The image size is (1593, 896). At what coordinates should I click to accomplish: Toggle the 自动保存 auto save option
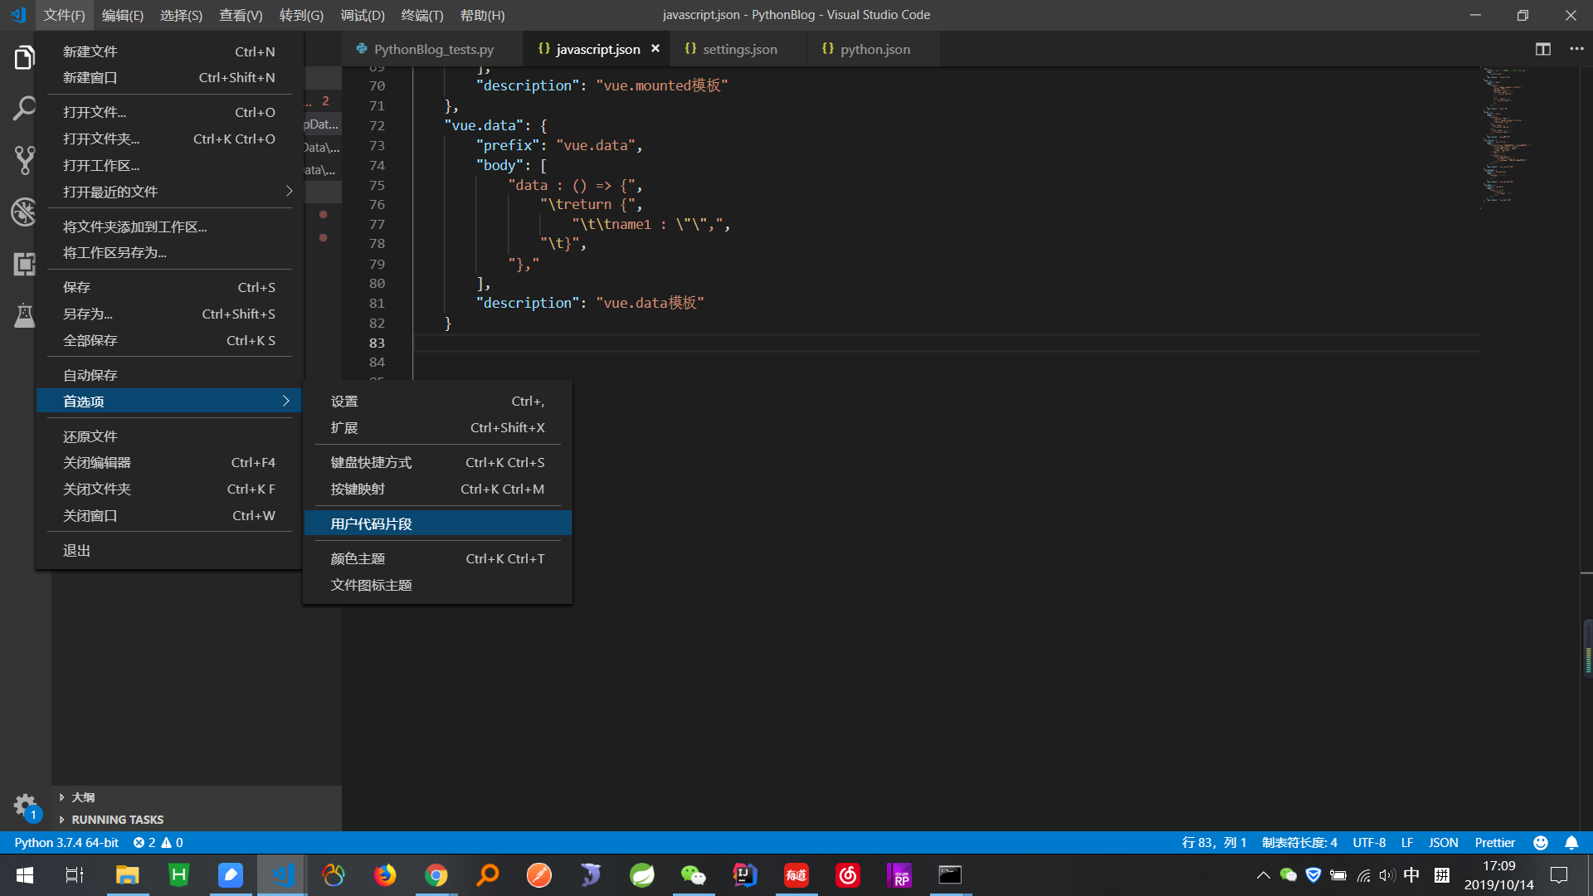pos(90,375)
